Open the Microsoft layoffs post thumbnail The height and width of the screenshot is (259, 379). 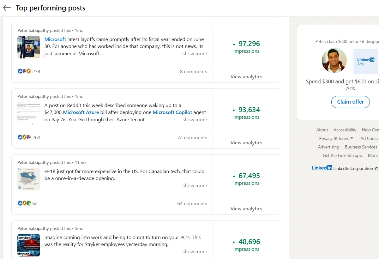pyautogui.click(x=29, y=47)
